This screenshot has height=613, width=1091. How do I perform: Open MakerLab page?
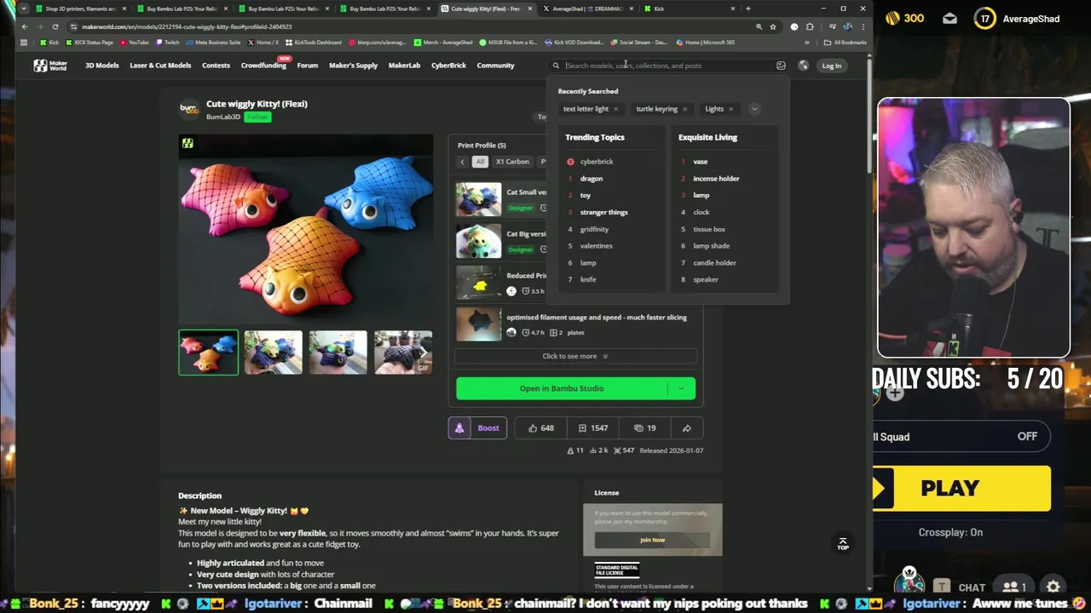[404, 66]
